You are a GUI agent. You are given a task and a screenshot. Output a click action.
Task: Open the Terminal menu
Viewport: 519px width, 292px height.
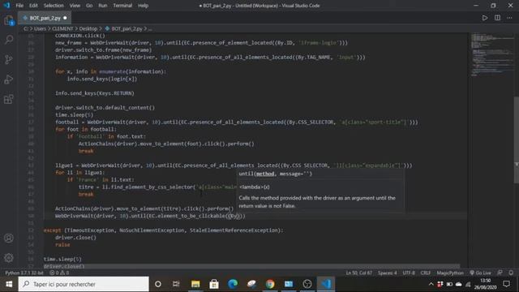[x=122, y=6]
